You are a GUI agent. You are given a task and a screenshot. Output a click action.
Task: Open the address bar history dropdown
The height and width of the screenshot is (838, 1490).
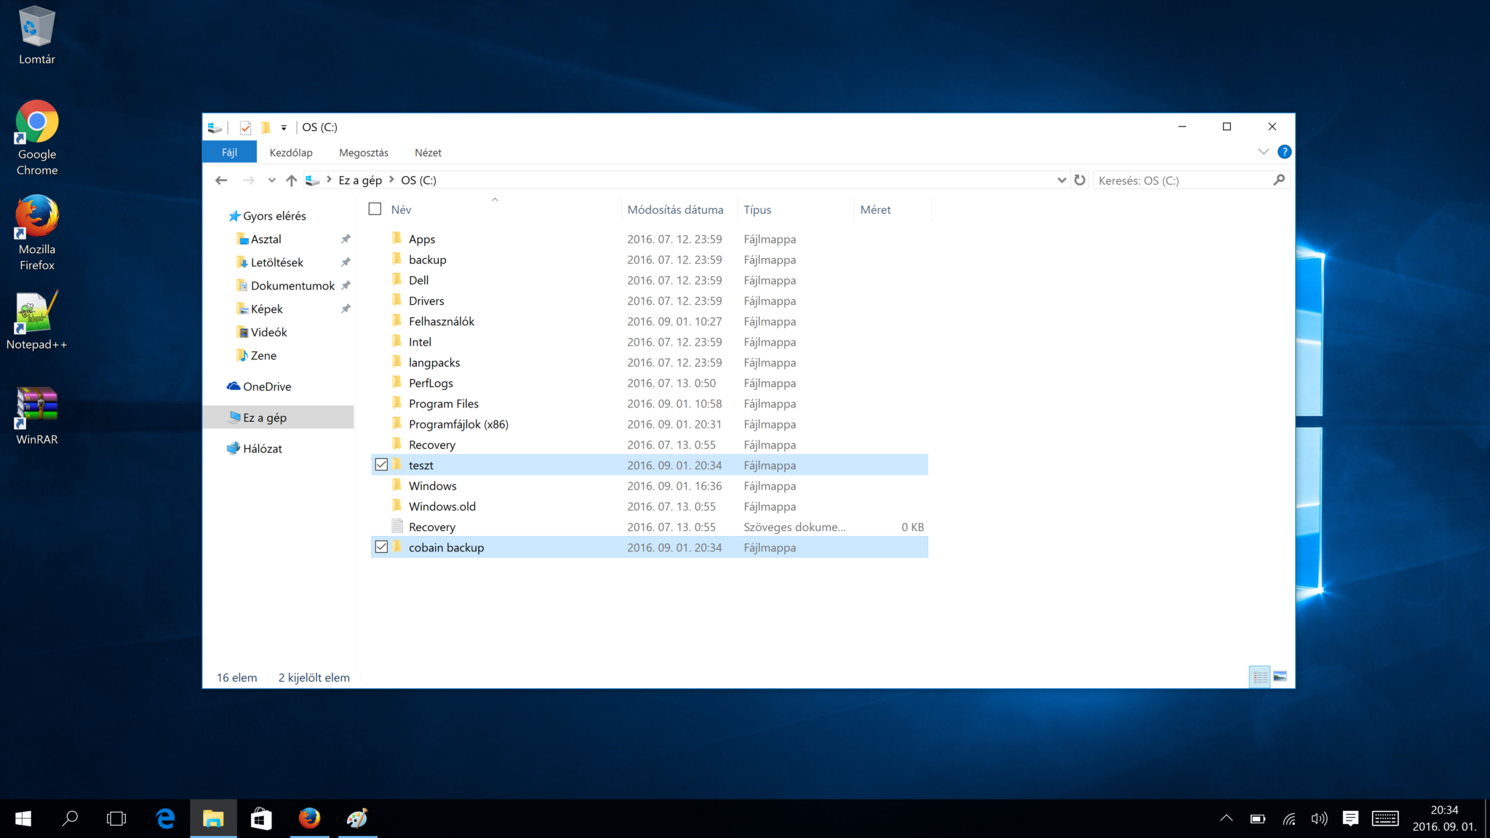coord(1061,180)
